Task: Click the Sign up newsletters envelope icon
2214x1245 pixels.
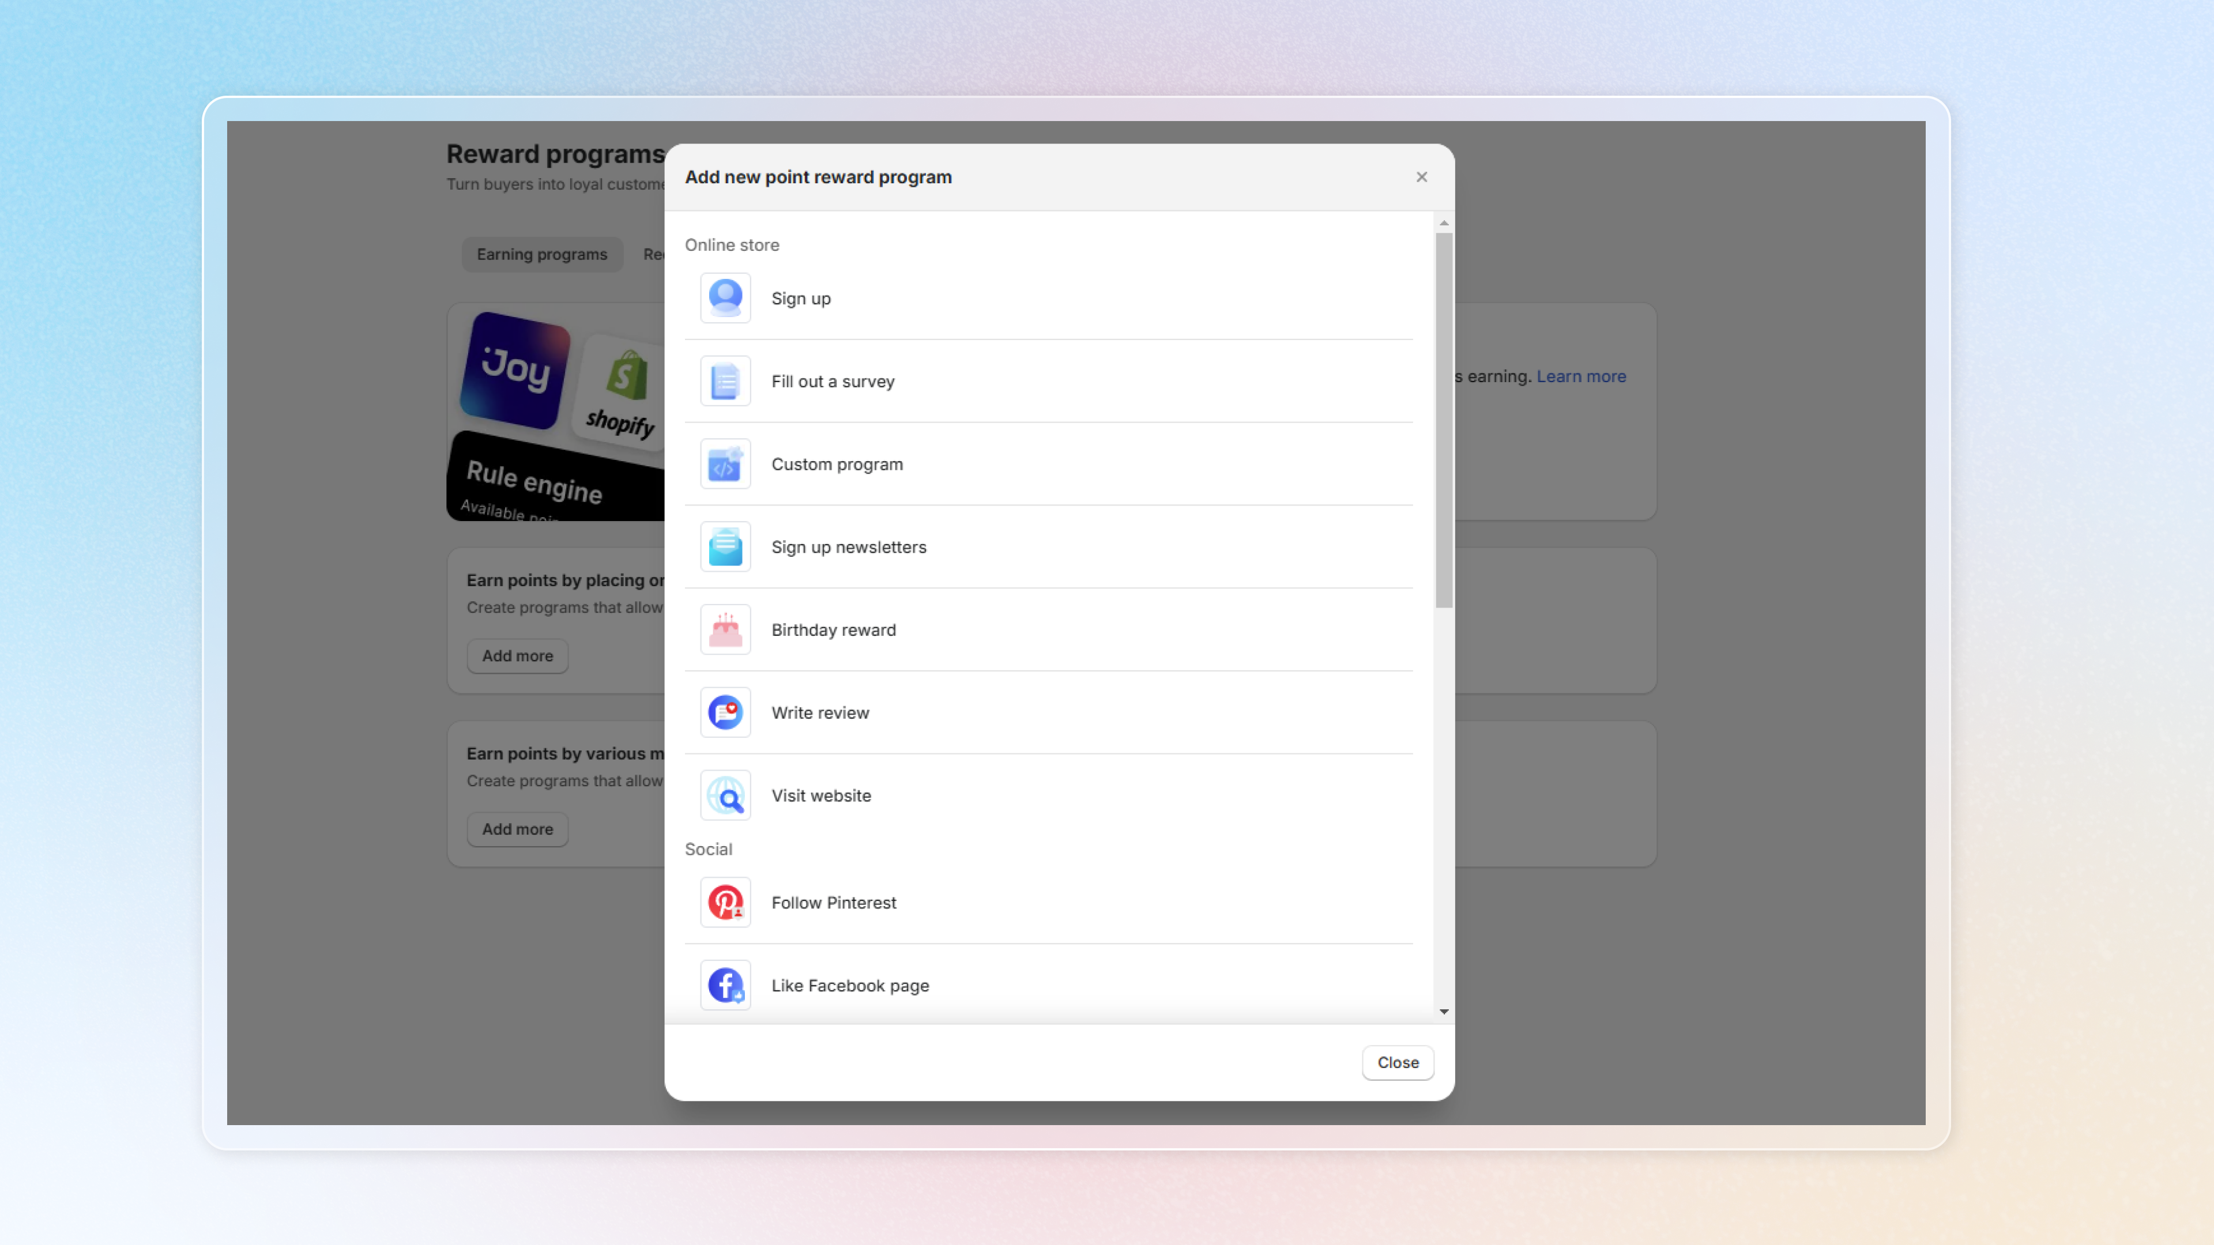Action: (x=725, y=546)
